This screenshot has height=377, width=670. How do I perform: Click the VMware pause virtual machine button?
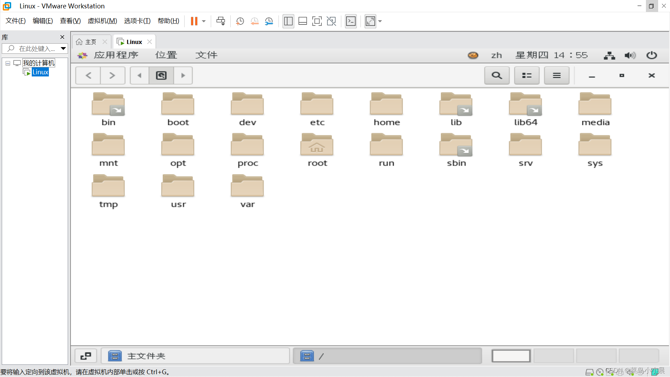point(194,21)
